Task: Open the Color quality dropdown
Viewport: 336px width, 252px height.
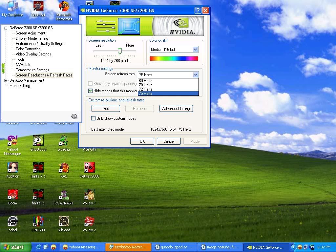Action: click(x=174, y=50)
